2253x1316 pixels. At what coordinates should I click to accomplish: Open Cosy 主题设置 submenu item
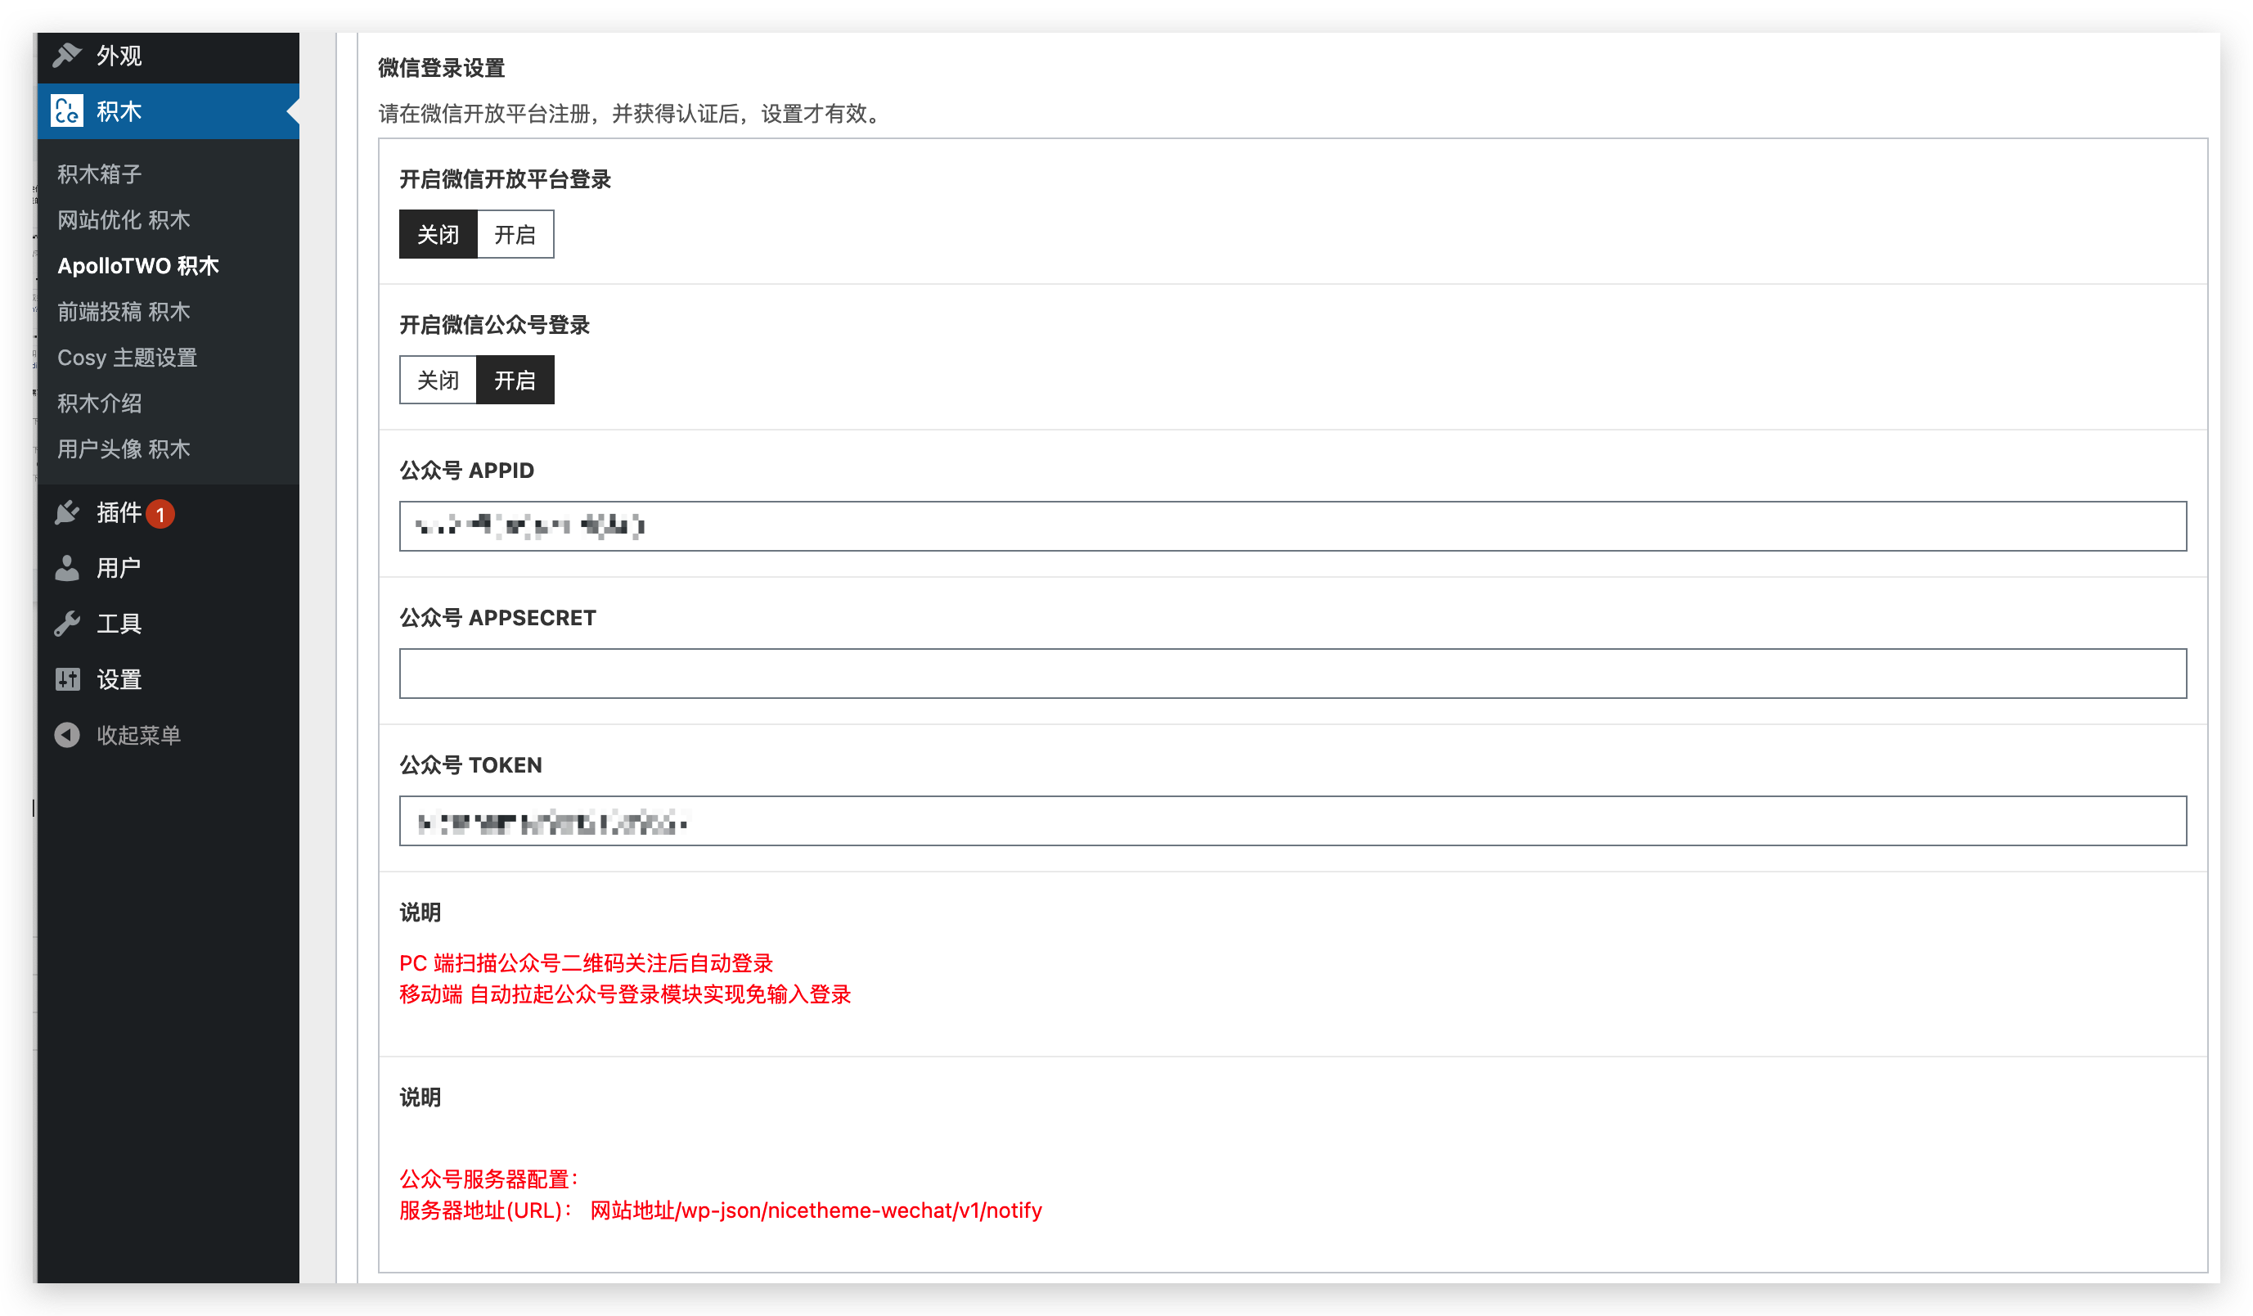click(x=127, y=358)
